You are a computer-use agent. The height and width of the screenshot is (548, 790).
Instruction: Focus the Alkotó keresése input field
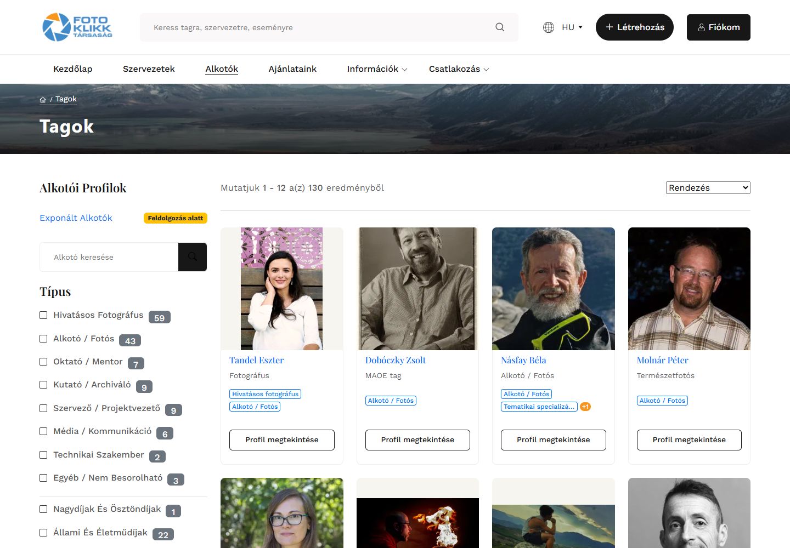pos(109,257)
